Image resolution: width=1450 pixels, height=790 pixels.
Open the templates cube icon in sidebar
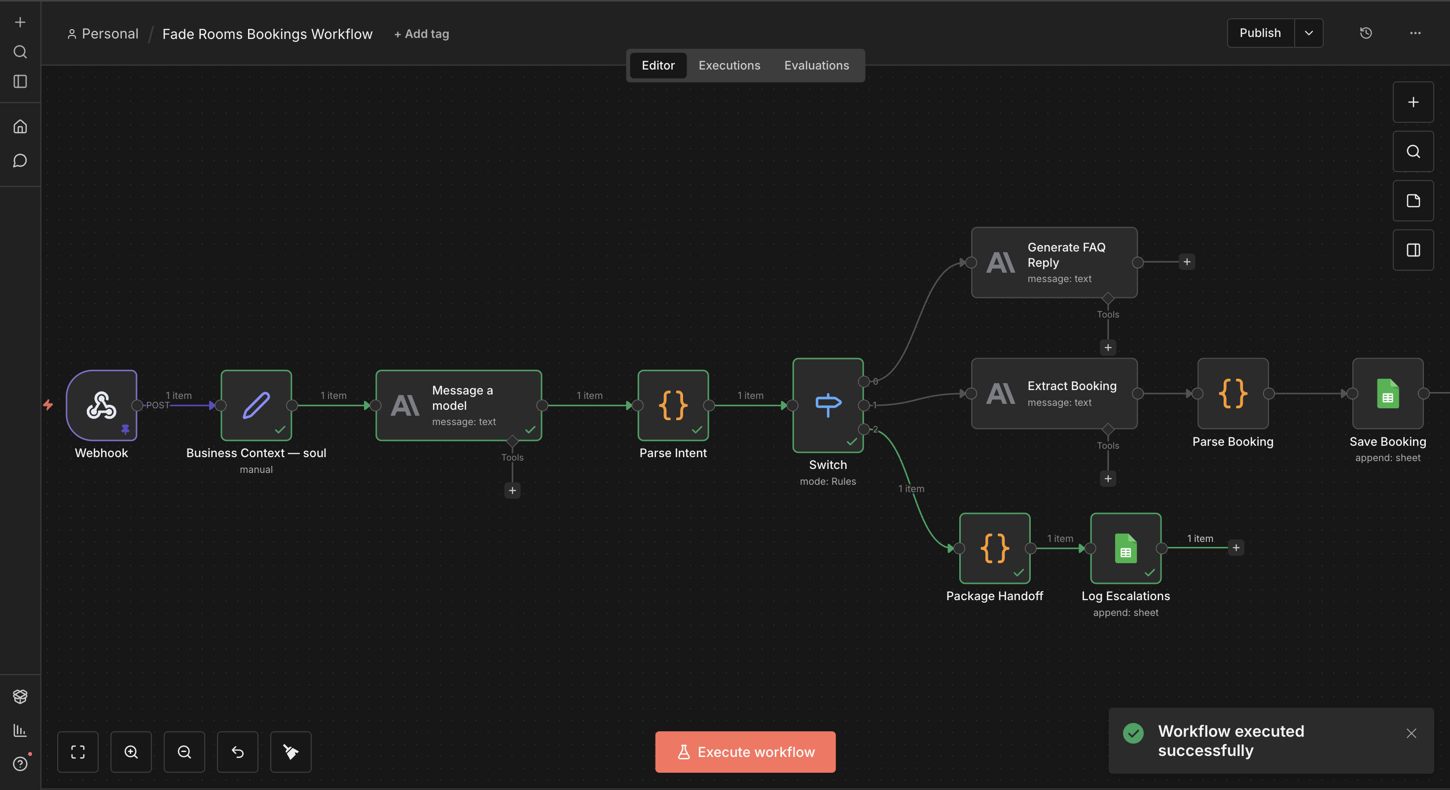point(20,697)
